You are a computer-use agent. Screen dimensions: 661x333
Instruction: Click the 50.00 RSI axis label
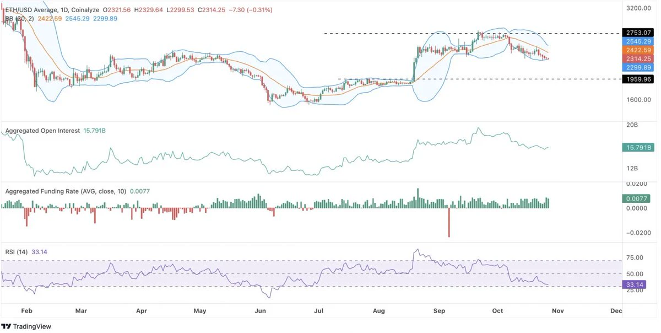click(x=635, y=274)
